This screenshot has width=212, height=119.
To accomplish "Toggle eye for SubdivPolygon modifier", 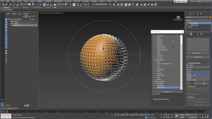I will 187,25.
